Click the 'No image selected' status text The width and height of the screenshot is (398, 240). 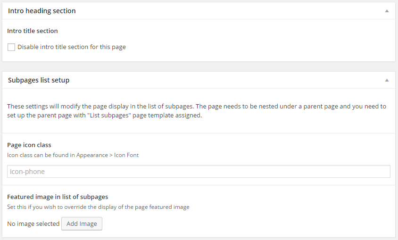[x=33, y=223]
